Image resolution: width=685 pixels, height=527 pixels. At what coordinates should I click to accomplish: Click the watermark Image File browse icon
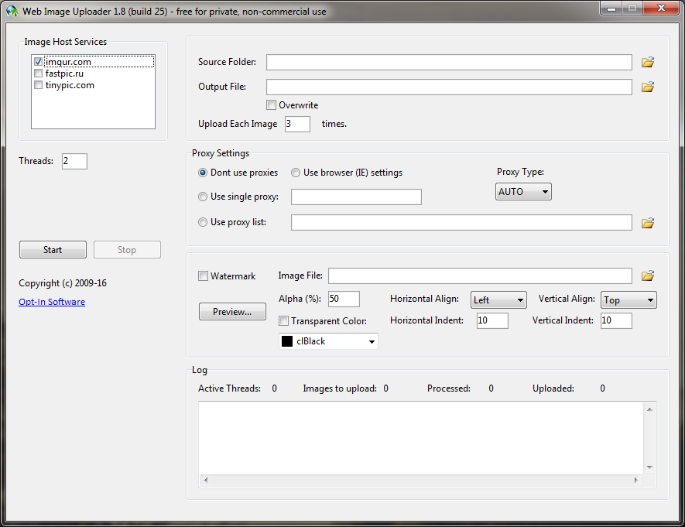click(648, 276)
